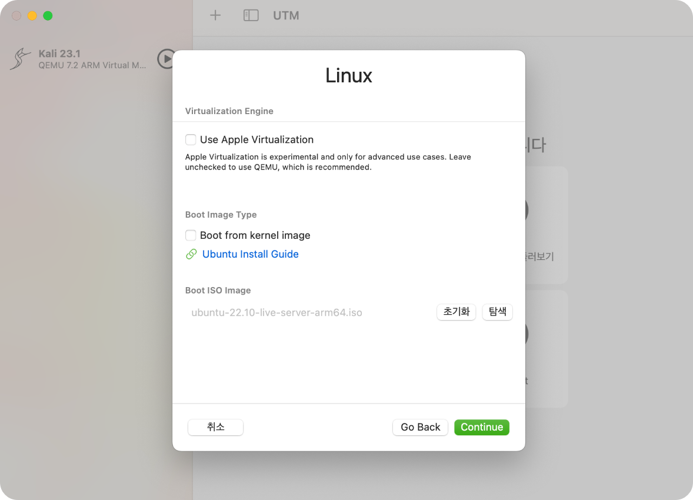Screen dimensions: 693x500
Task: Open the Ubuntu Install Guide link
Action: click(x=250, y=254)
